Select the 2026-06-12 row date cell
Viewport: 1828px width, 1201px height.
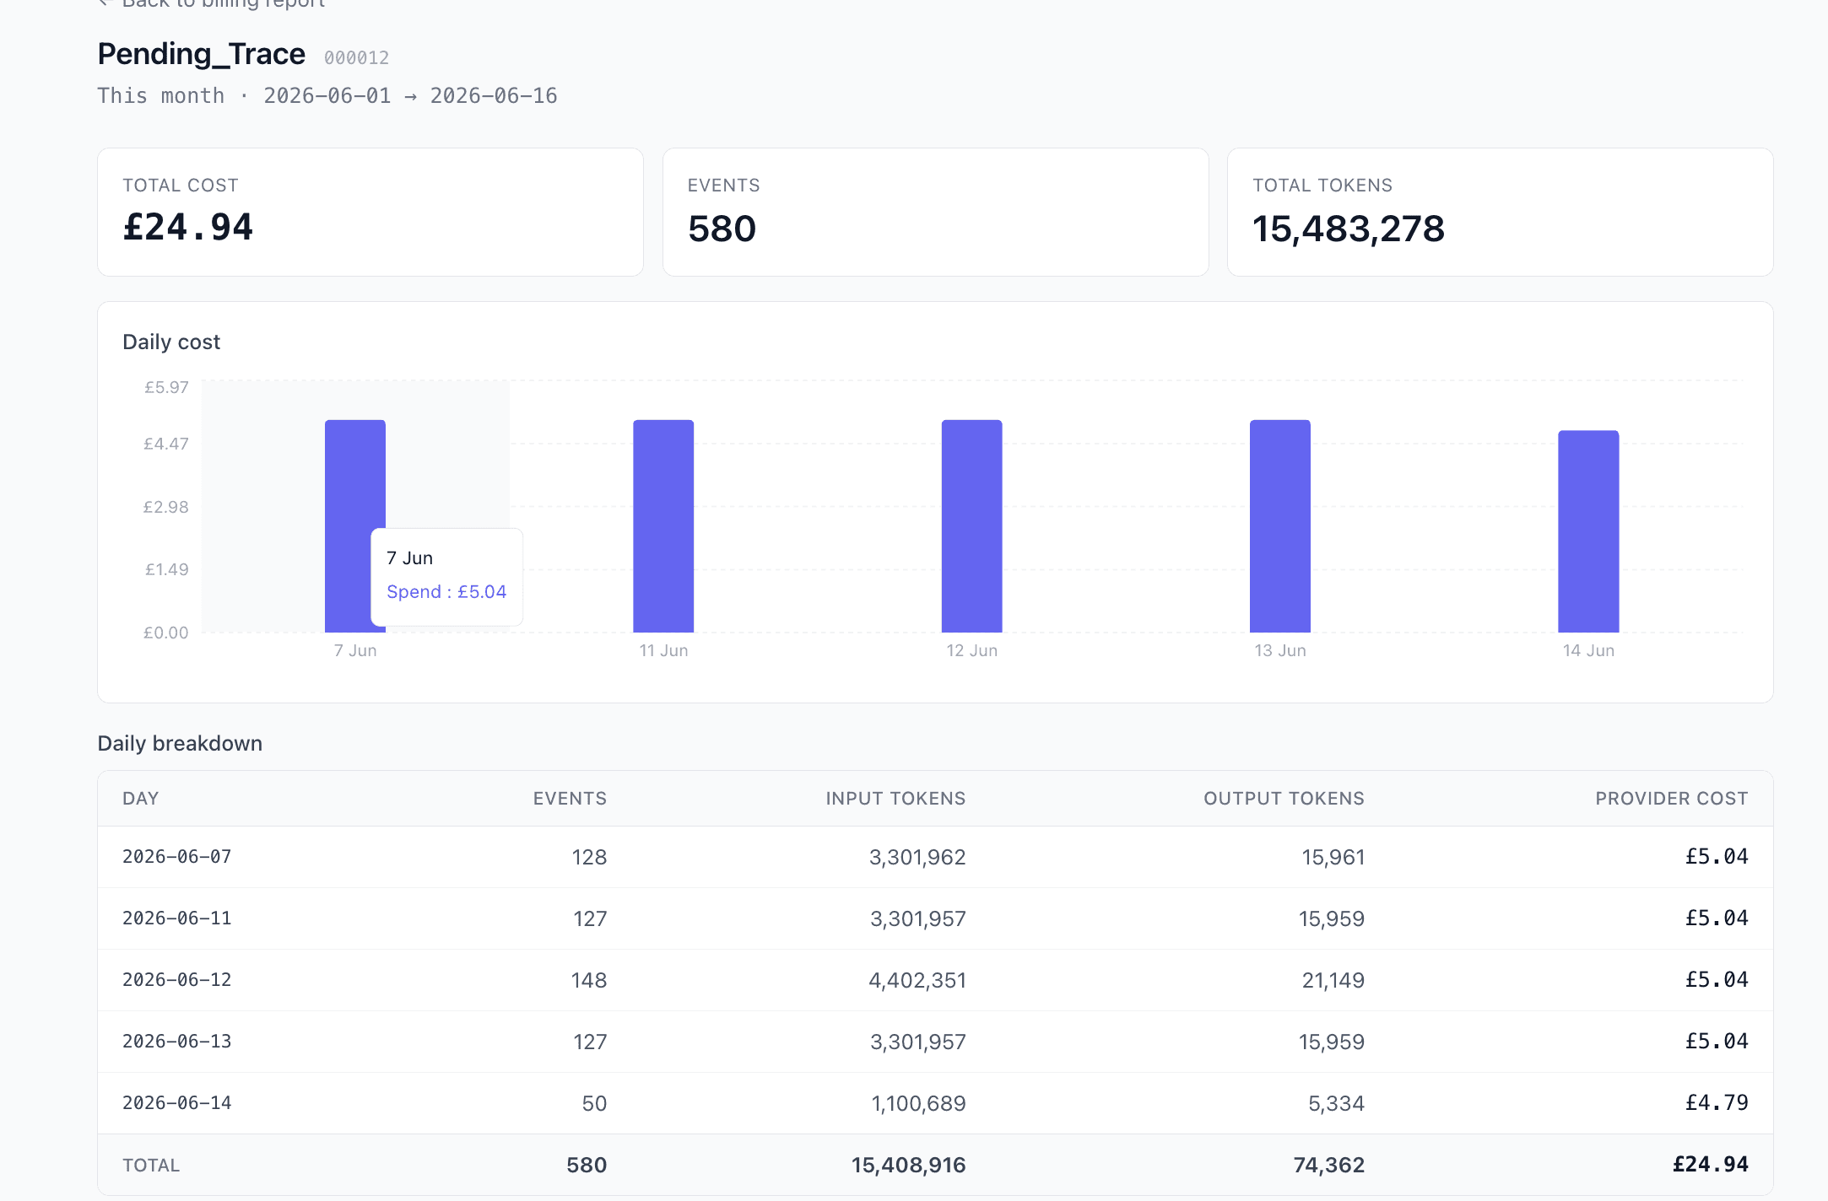[177, 980]
